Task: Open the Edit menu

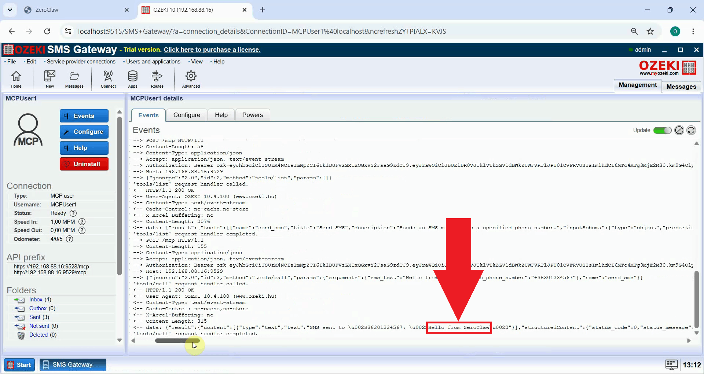Action: coord(31,62)
